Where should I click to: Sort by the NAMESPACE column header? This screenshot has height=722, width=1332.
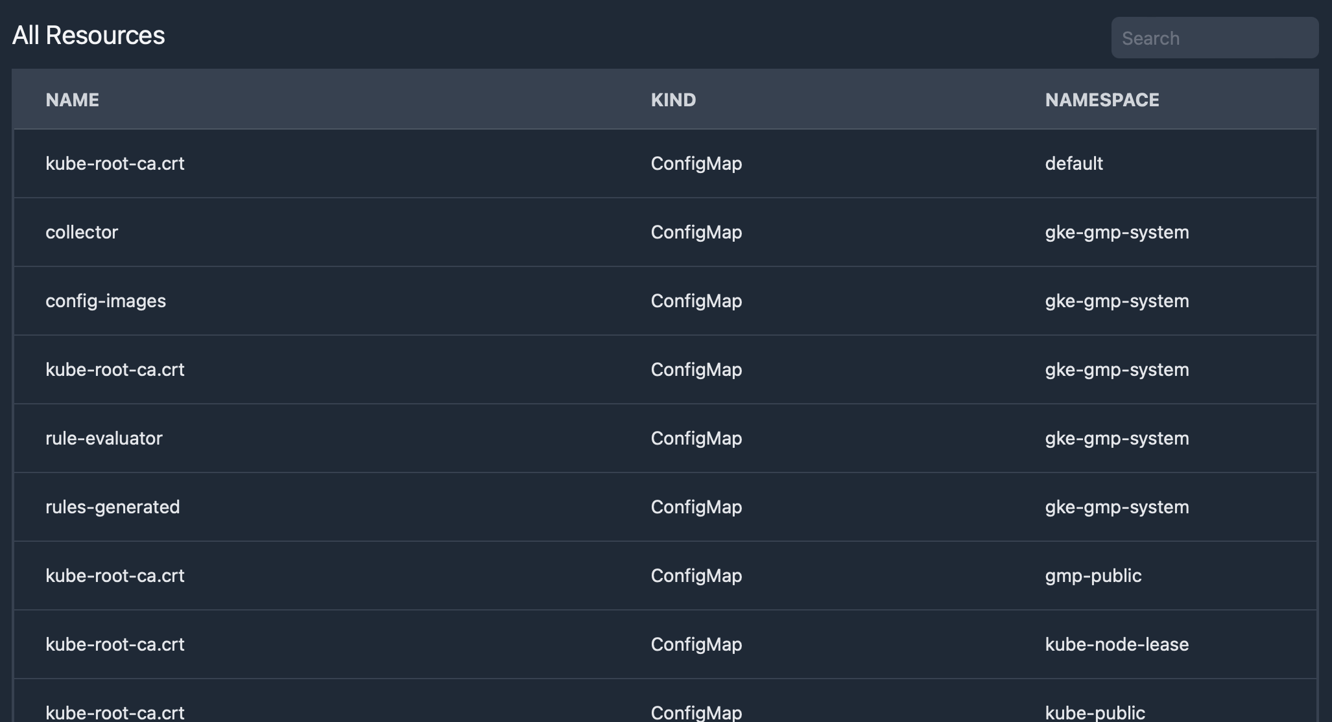coord(1102,100)
